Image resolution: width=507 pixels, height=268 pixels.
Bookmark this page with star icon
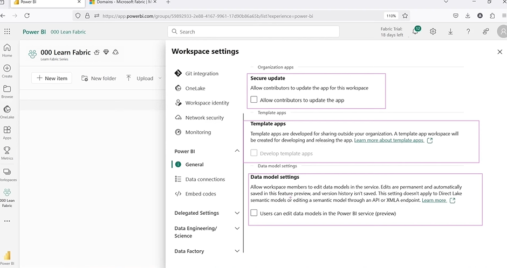405,16
